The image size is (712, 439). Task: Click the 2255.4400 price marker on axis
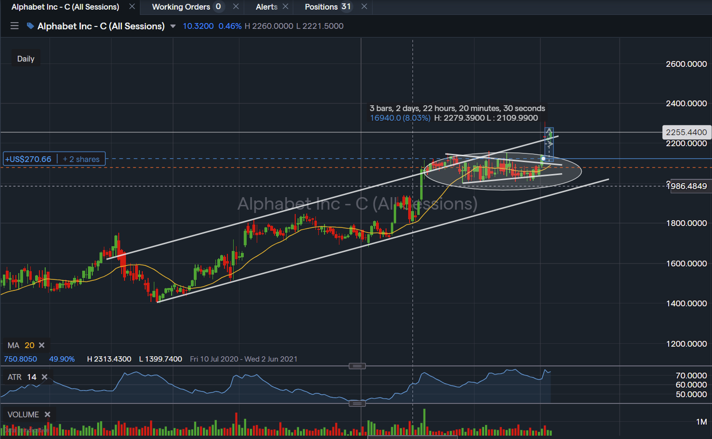pyautogui.click(x=686, y=132)
